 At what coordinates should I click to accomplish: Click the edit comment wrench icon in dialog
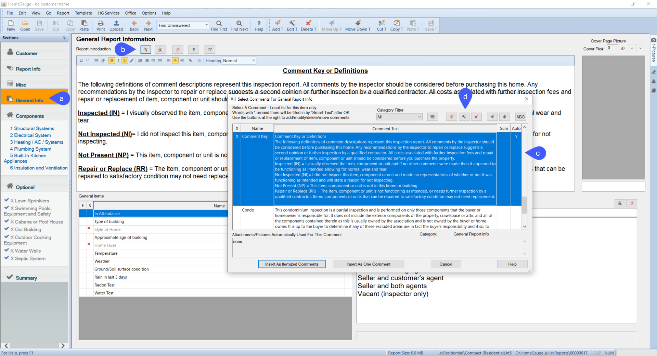tap(464, 117)
